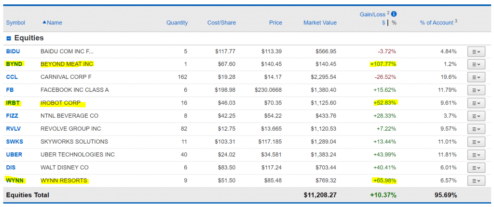Click the Gain/Loss info icon

[x=394, y=14]
